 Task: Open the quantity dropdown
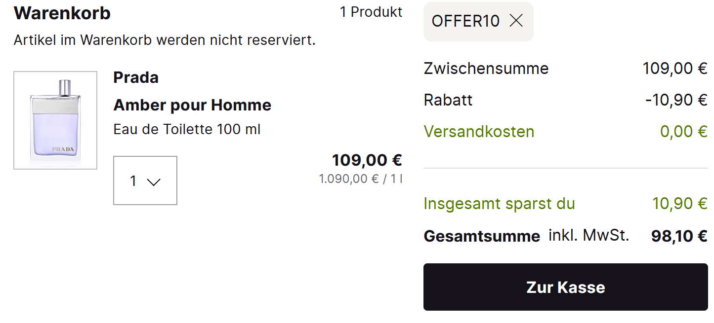(x=145, y=180)
